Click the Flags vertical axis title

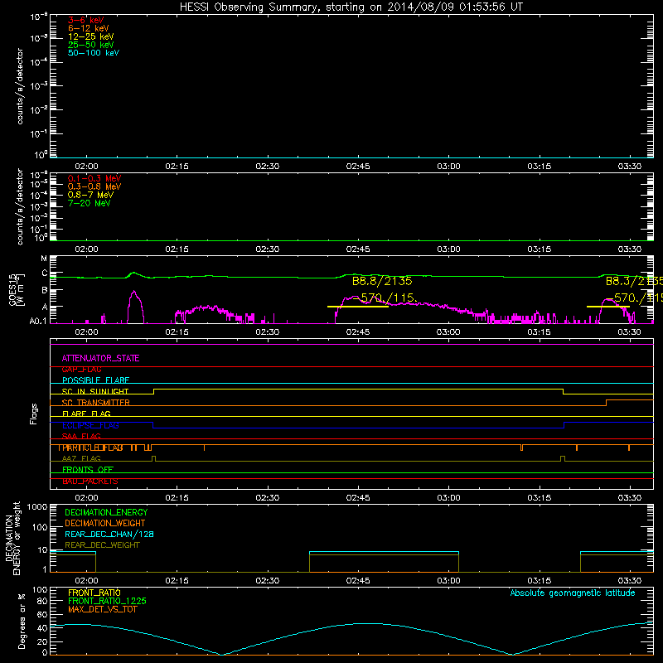[33, 414]
